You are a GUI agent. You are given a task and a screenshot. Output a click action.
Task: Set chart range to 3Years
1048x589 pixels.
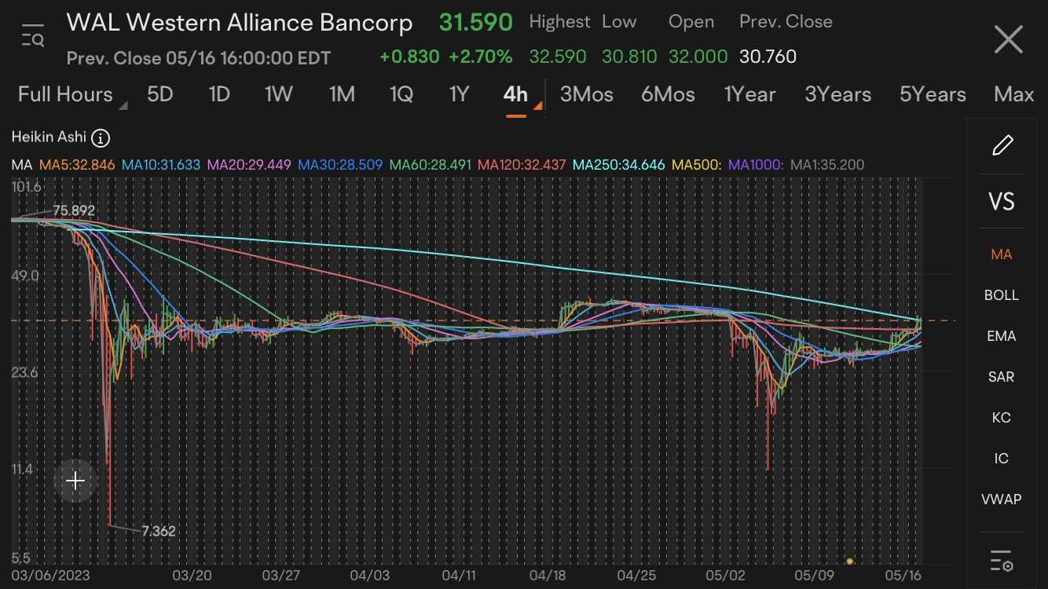pos(837,95)
